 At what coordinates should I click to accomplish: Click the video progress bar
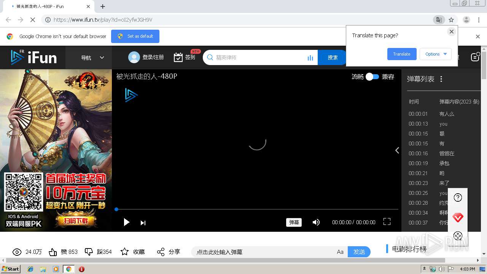(257, 209)
